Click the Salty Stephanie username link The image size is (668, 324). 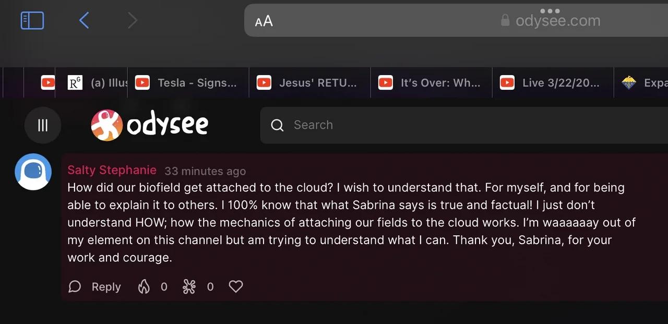[112, 170]
